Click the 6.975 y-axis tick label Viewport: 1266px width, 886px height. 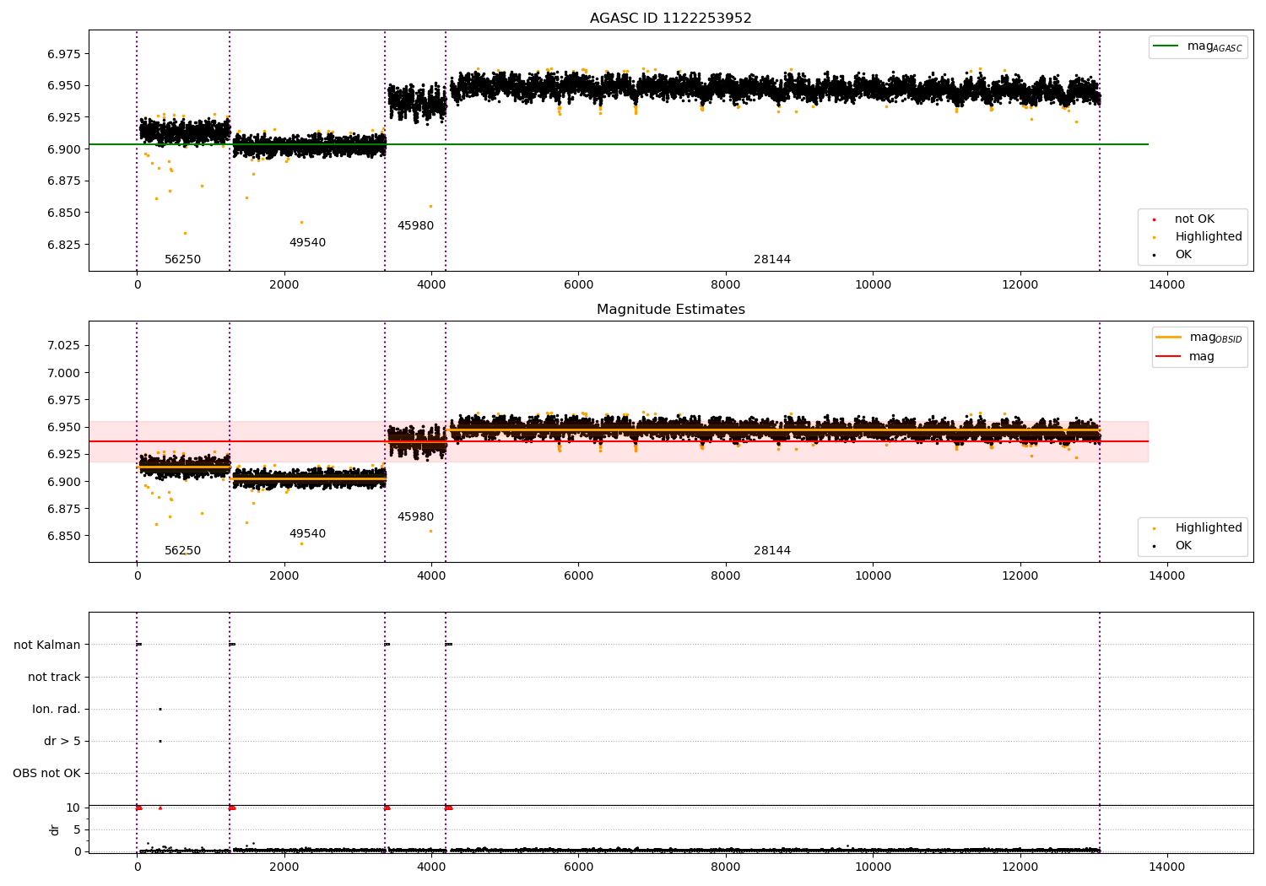[x=64, y=54]
